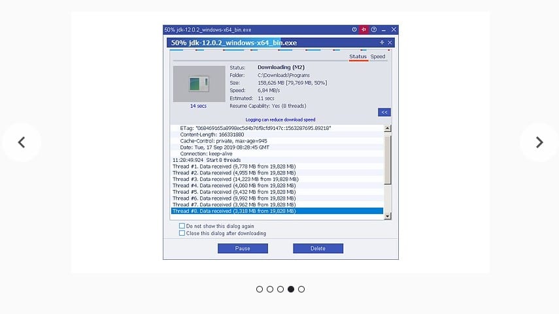Screen dimensions: 559x314
Task: Select the ETag log line
Action: (277, 128)
